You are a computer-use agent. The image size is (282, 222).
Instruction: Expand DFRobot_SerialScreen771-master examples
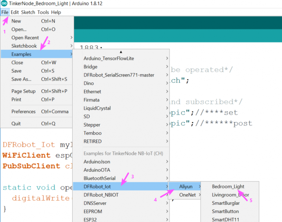121,75
